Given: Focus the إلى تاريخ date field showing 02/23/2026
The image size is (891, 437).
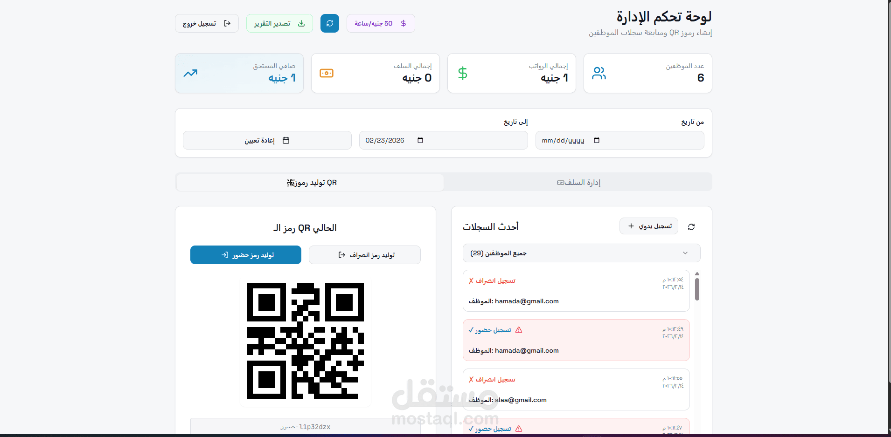Looking at the screenshot, I should [x=443, y=140].
